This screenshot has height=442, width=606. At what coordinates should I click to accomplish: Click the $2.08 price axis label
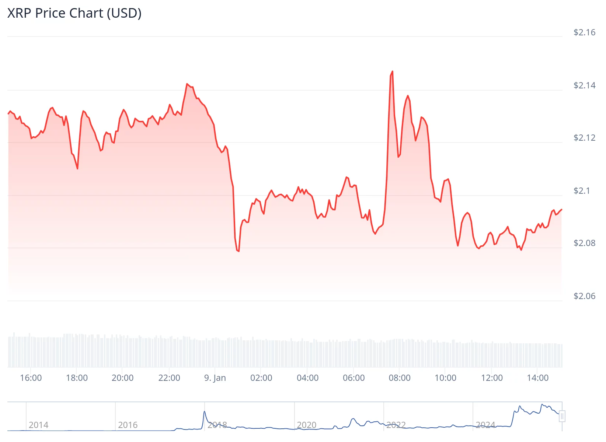pos(584,243)
